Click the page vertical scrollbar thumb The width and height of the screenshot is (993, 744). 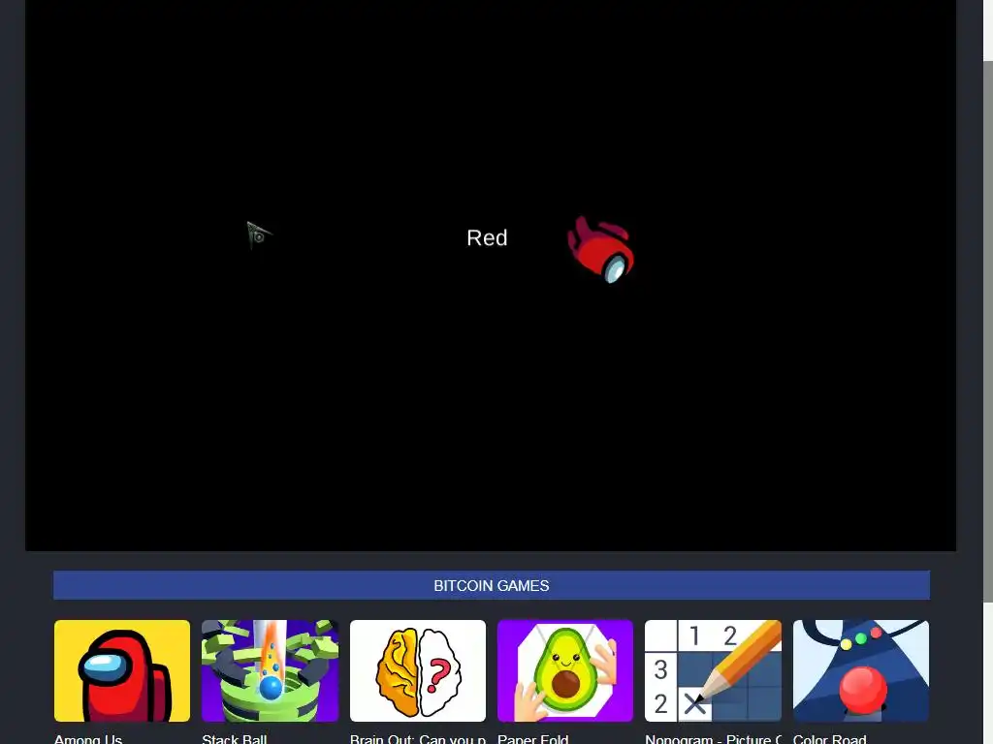coord(988,331)
